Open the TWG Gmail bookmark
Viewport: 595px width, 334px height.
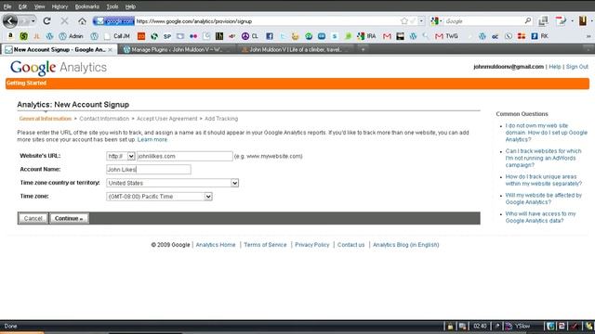pyautogui.click(x=446, y=36)
